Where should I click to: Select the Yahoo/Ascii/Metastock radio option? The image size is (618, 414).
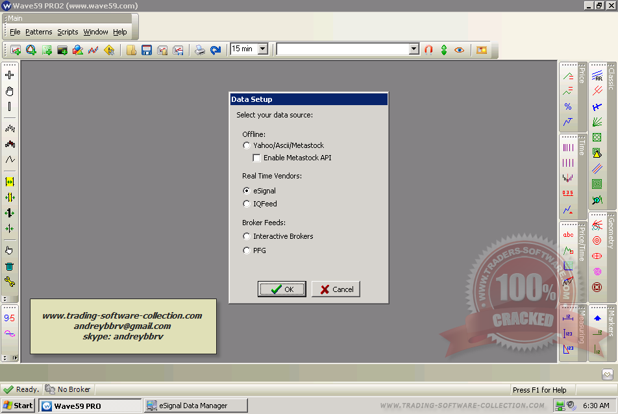247,145
